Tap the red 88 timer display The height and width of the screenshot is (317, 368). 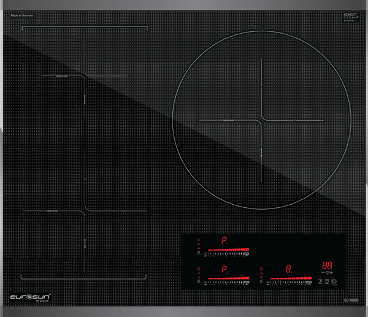click(x=327, y=265)
